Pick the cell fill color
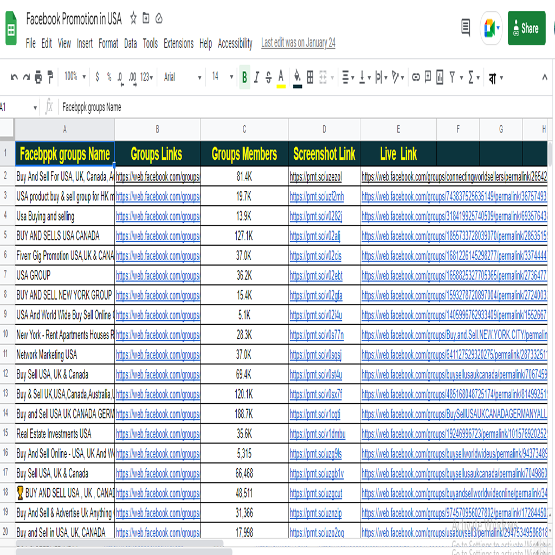Screen dimensions: 555x555 [298, 78]
